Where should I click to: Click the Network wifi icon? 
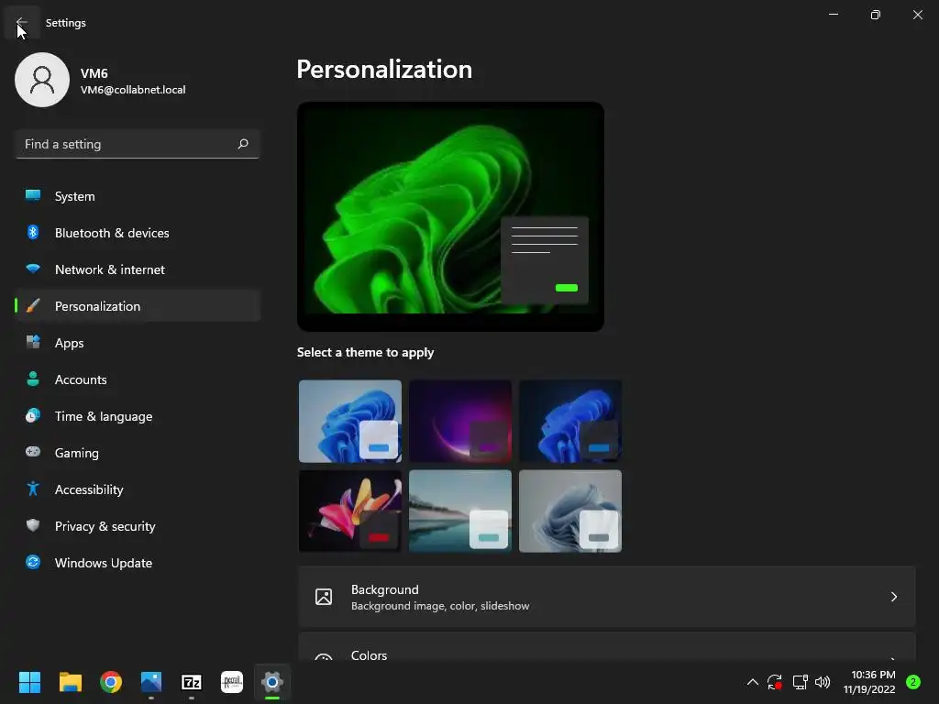click(x=33, y=269)
